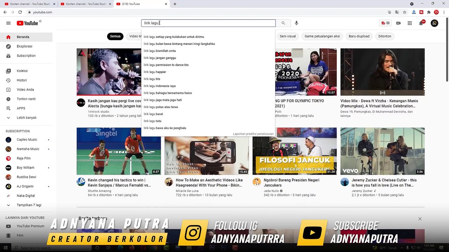Screen dimensions: 449x252
Task: Open Eksplorasi in the sidebar
Action: pyautogui.click(x=26, y=46)
